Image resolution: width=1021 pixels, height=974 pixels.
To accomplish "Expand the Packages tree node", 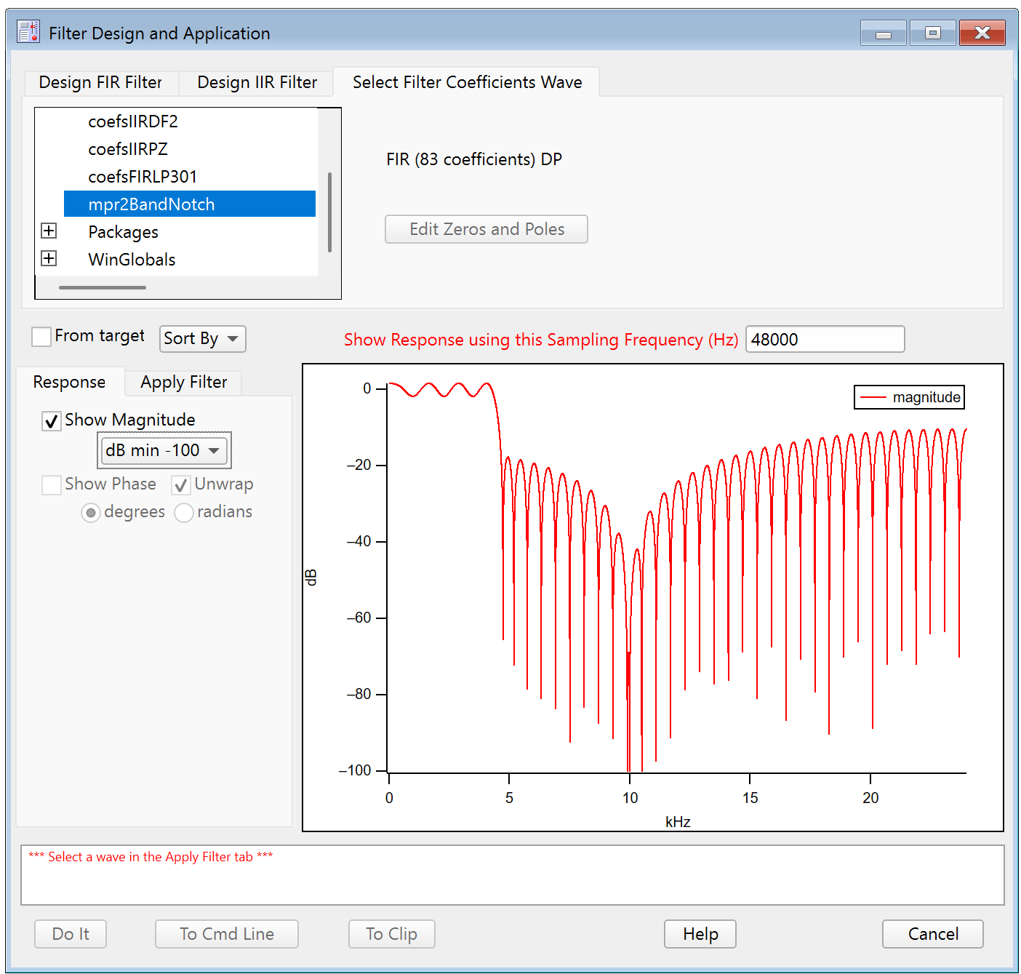I will tap(49, 231).
